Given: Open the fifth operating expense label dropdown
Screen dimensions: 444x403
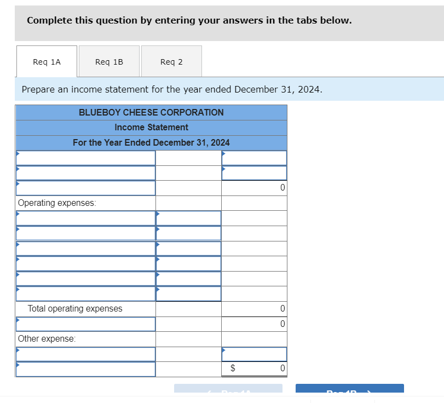Looking at the screenshot, I should click(85, 278).
